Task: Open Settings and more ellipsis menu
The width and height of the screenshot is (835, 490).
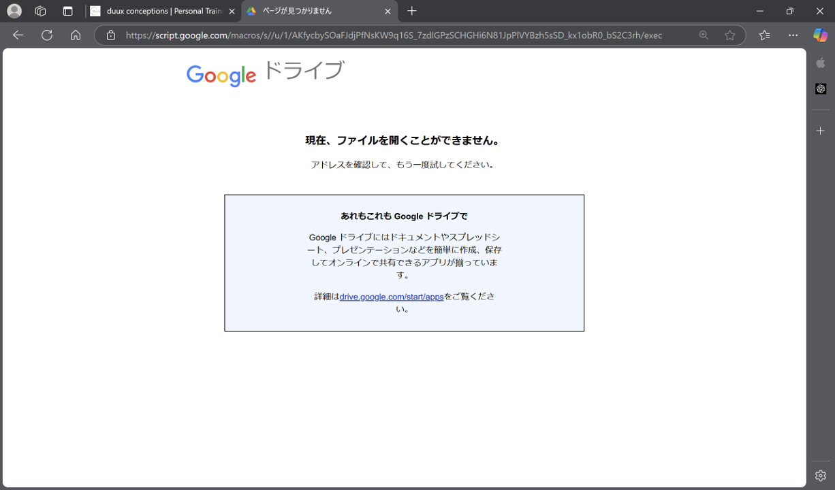Action: pos(793,35)
